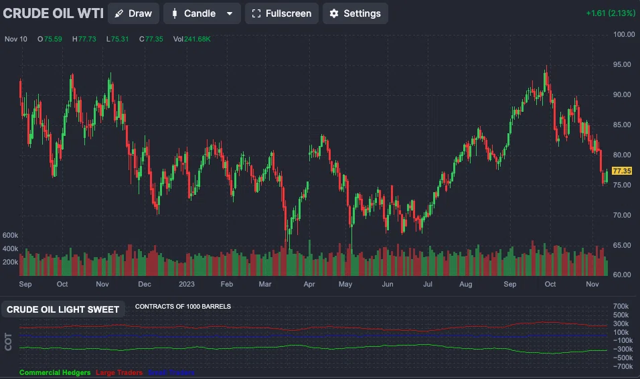The height and width of the screenshot is (379, 640).
Task: Click the 70.00 price axis label
Action: coord(622,215)
